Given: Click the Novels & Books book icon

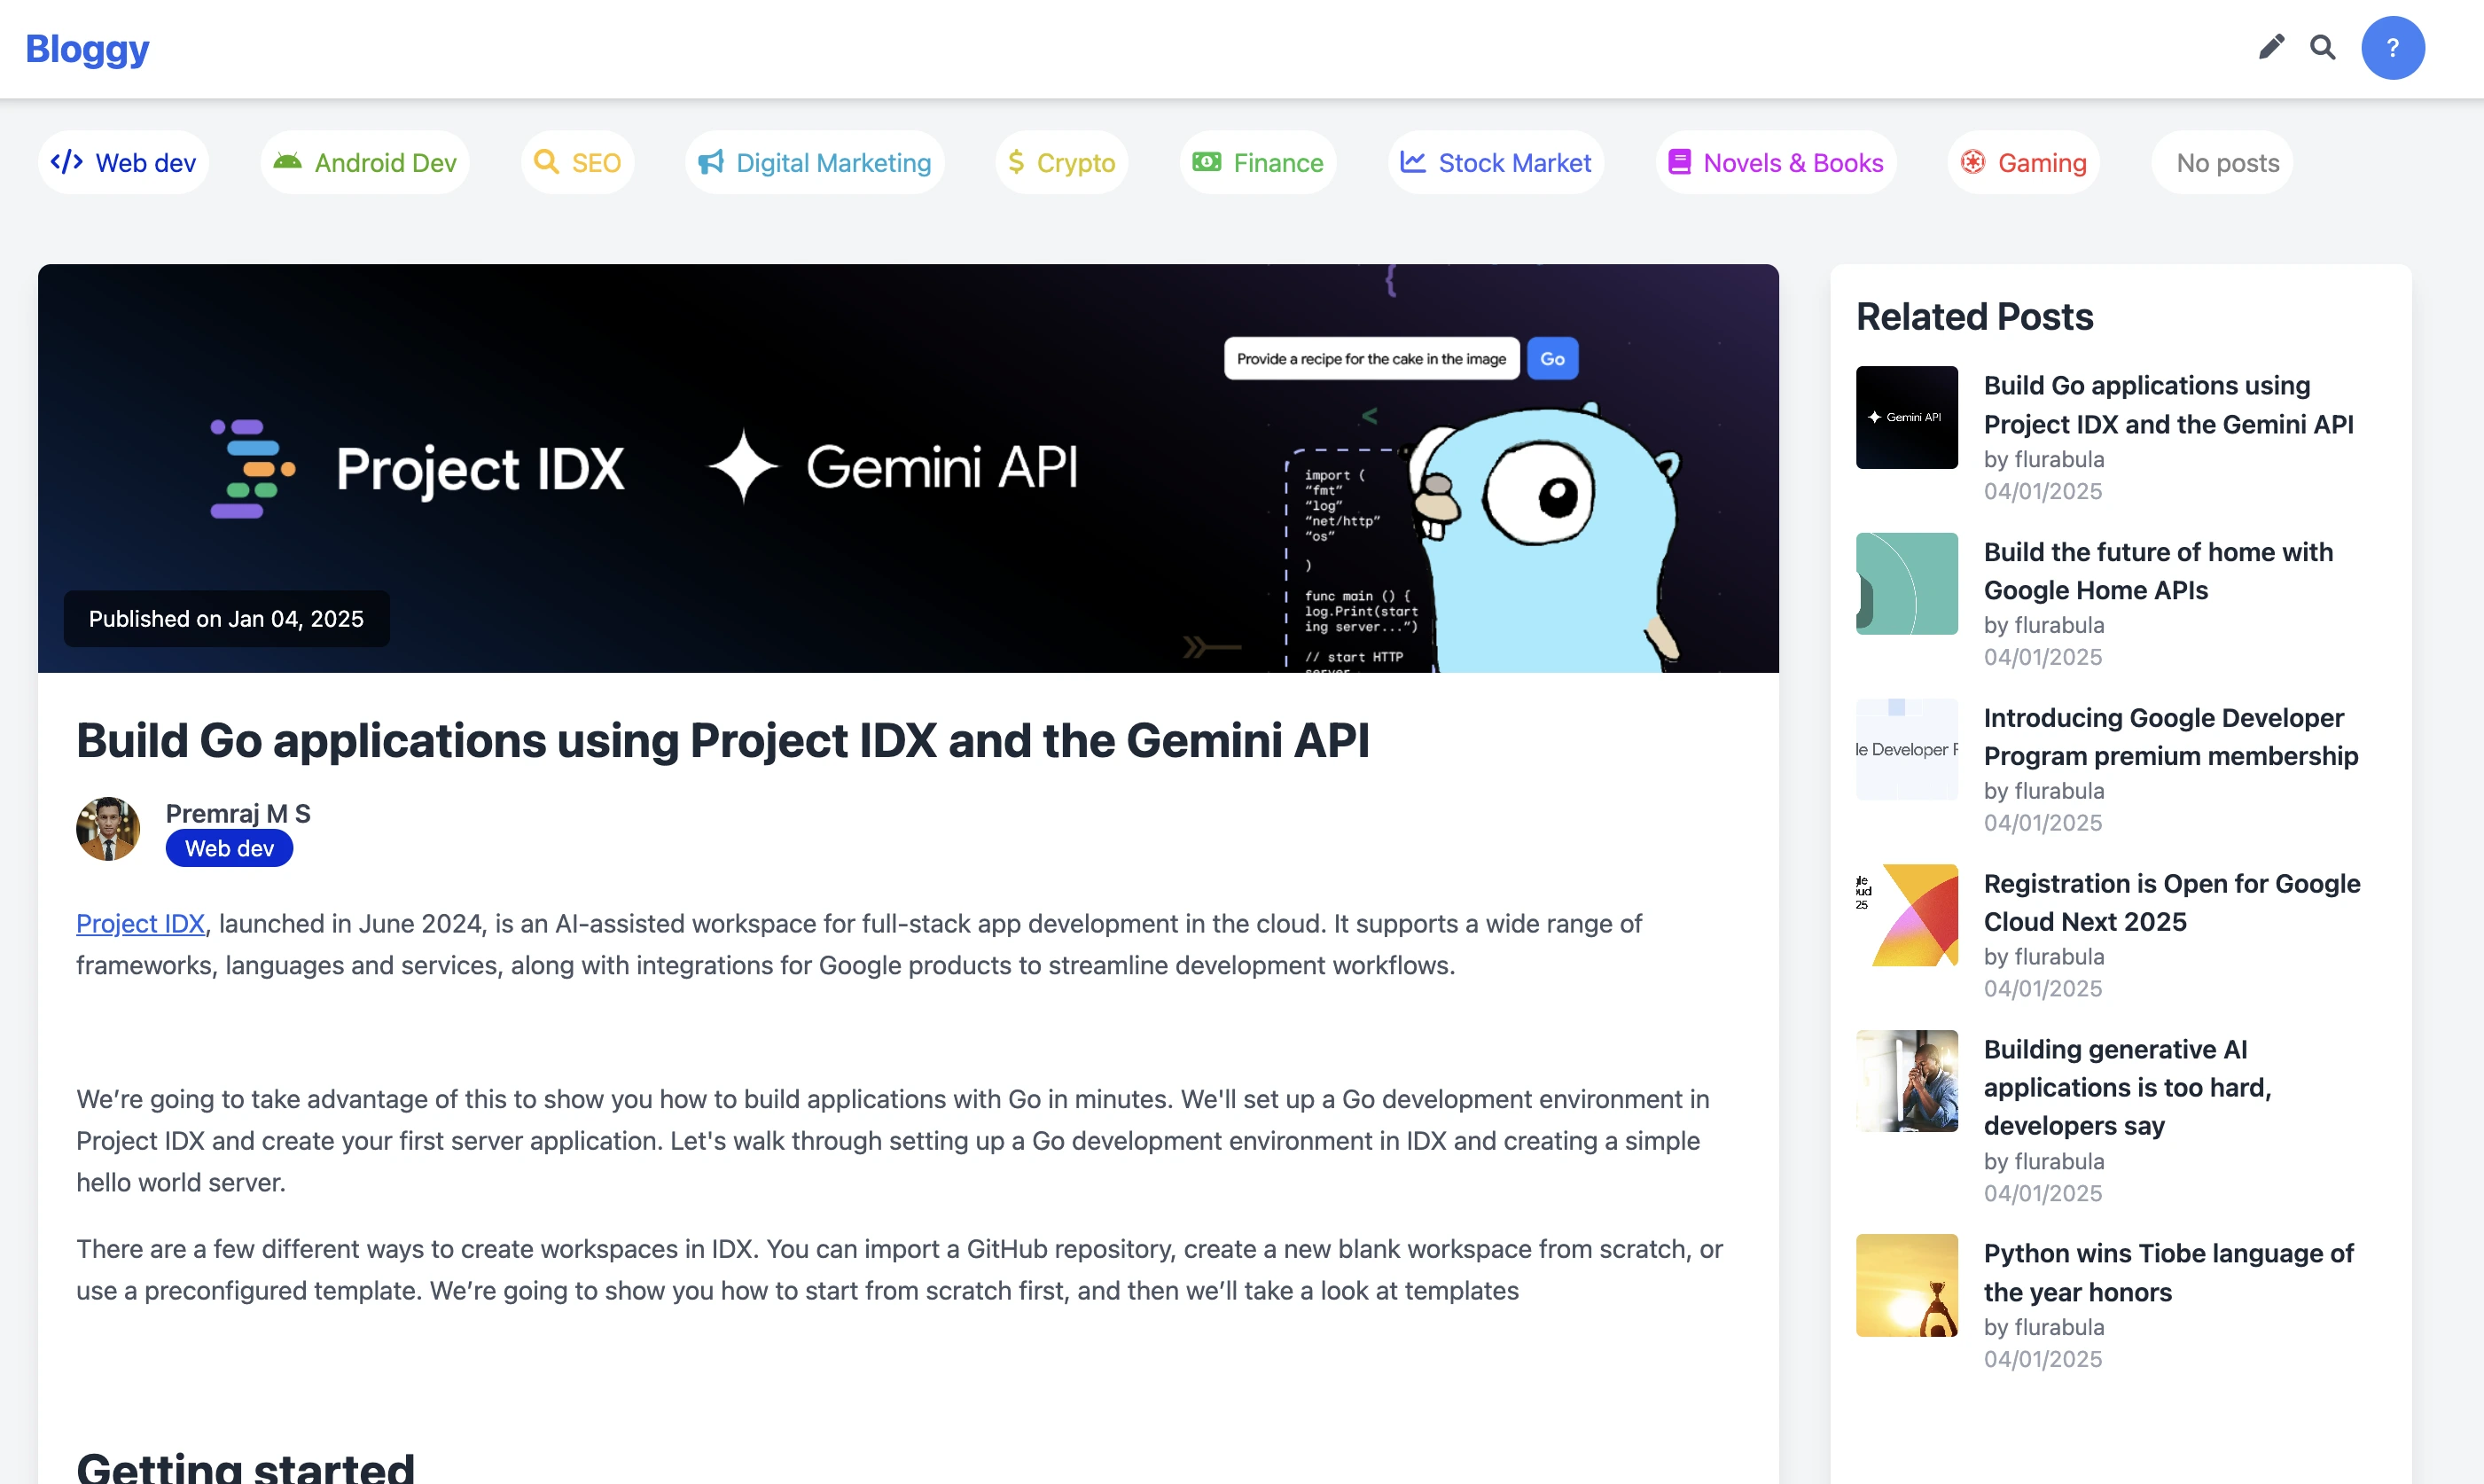Looking at the screenshot, I should (x=1680, y=162).
